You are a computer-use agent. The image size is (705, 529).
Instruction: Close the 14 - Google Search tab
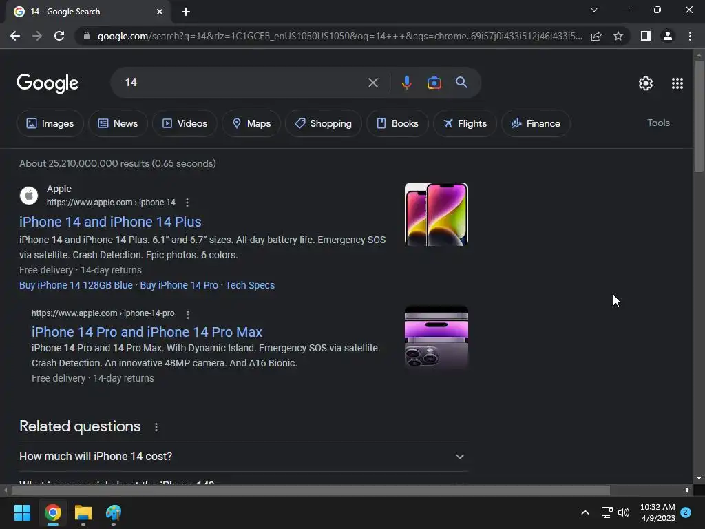pyautogui.click(x=160, y=12)
